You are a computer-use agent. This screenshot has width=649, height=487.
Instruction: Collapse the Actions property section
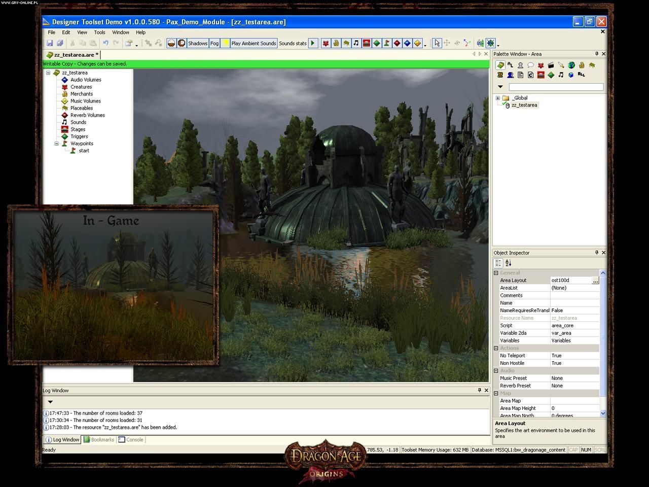pos(496,348)
